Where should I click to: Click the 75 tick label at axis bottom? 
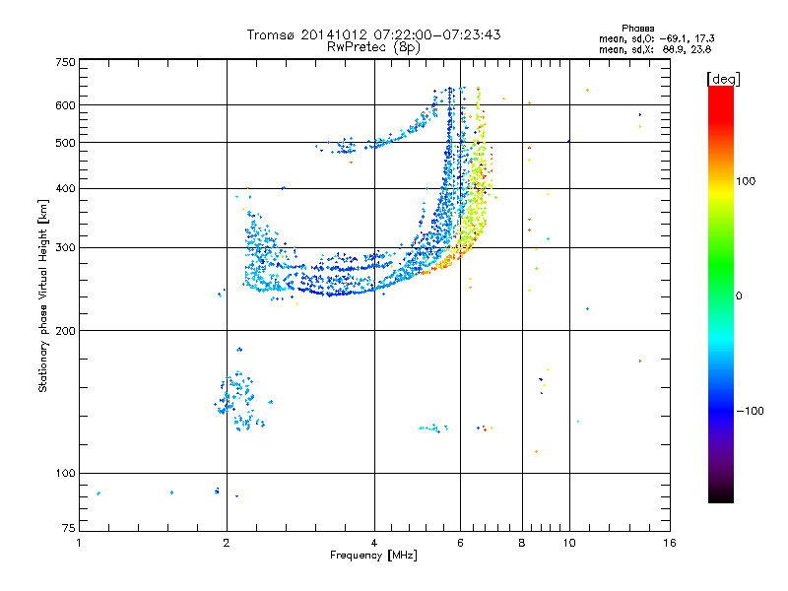click(x=68, y=528)
